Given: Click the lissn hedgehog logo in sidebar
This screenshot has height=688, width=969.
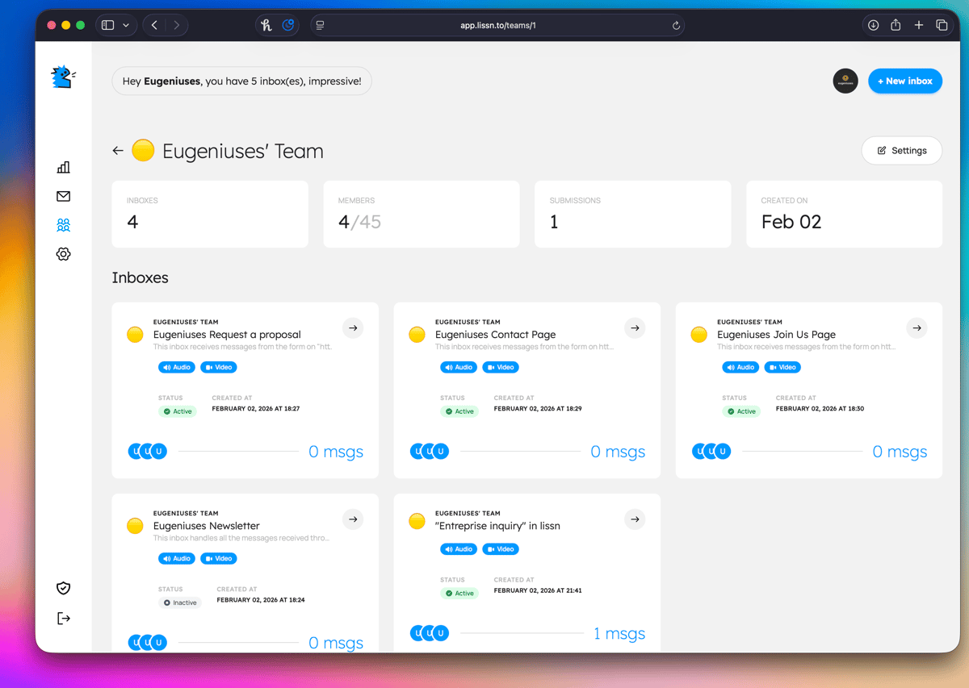Looking at the screenshot, I should (x=64, y=77).
